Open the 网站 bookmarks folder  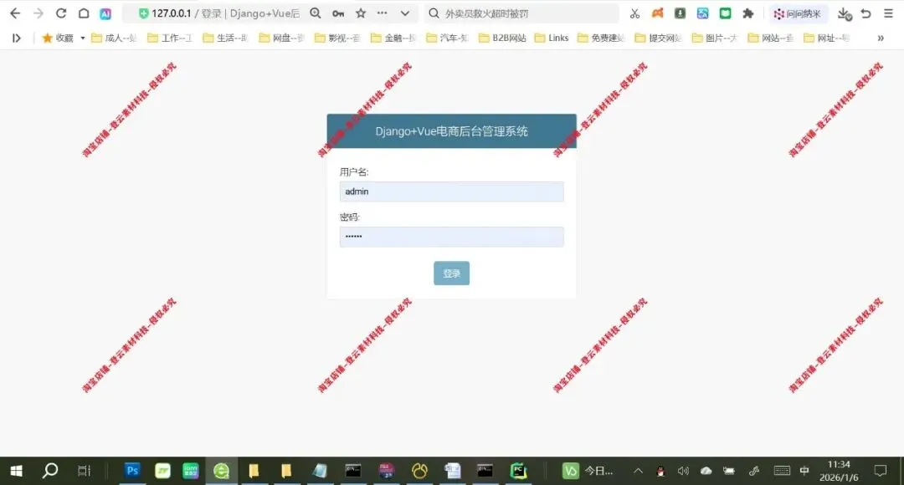click(771, 38)
